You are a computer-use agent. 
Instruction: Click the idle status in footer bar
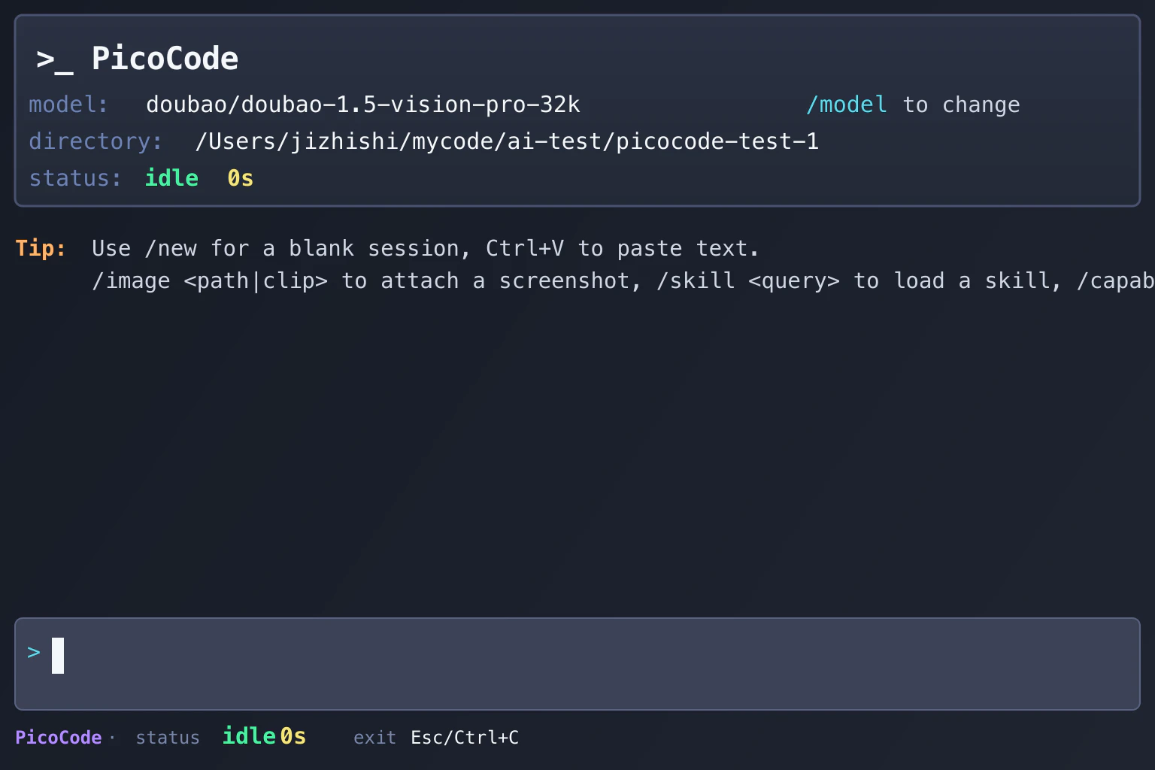pyautogui.click(x=249, y=735)
